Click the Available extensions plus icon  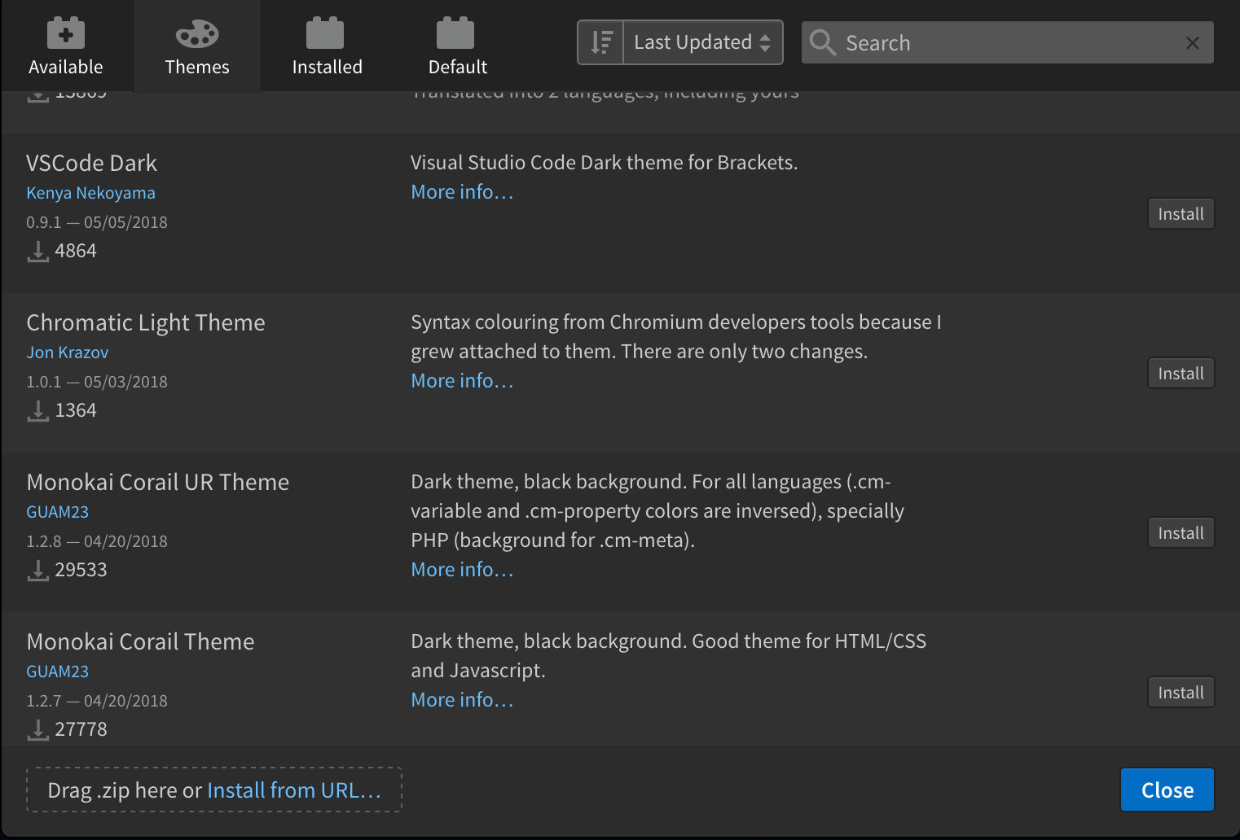coord(65,33)
